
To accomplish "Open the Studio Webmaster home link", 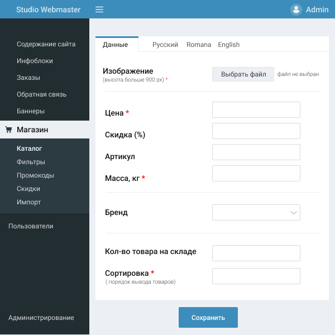I will (x=48, y=9).
